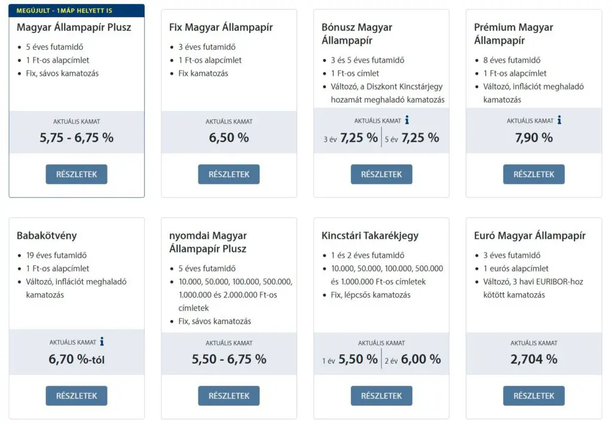Open Részletek for Magyar Állampapír Plusz
Image resolution: width=612 pixels, height=424 pixels.
(76, 174)
